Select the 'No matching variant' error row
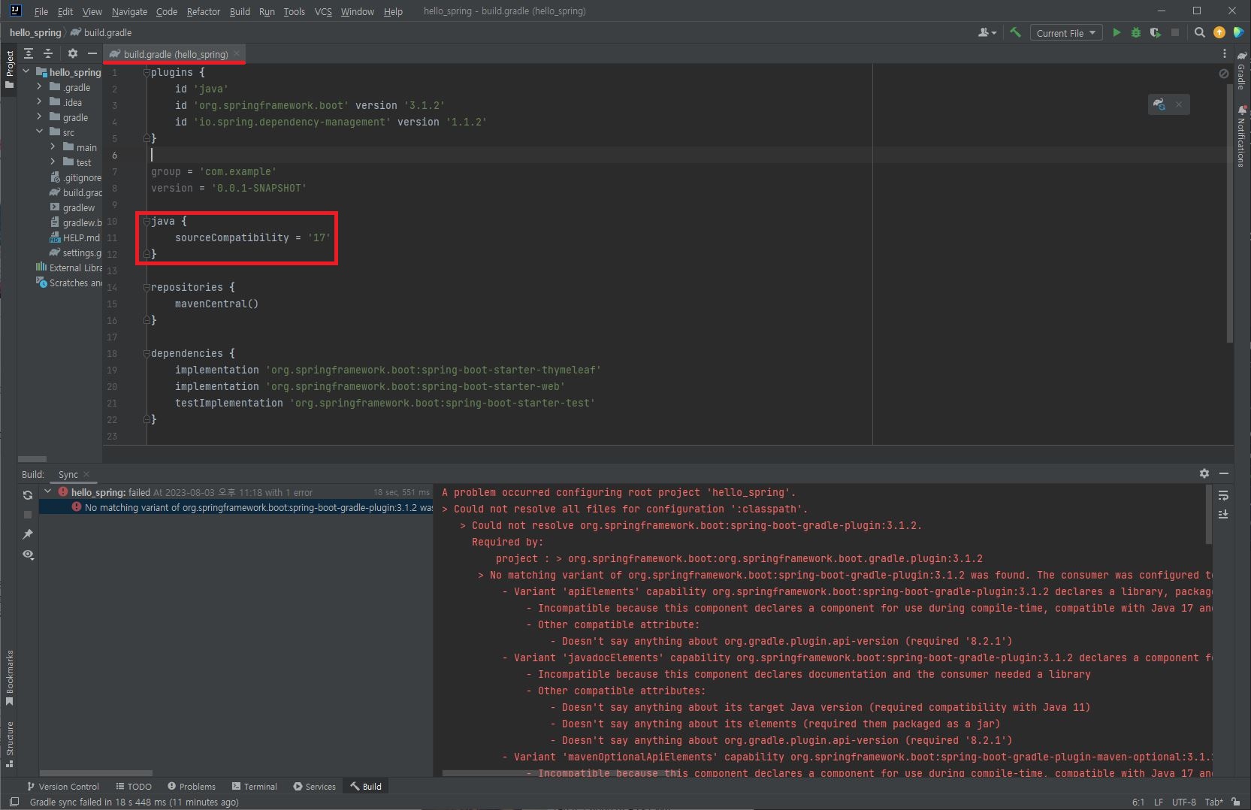 [236, 507]
